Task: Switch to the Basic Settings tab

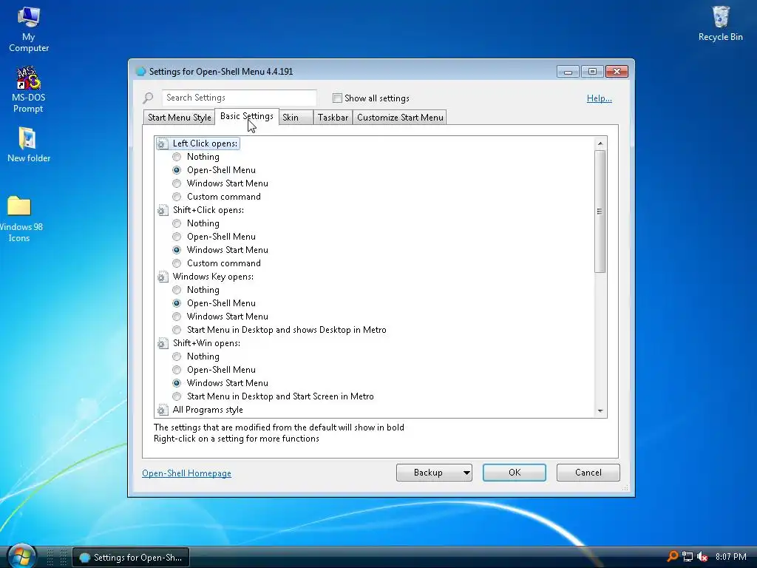Action: [247, 116]
